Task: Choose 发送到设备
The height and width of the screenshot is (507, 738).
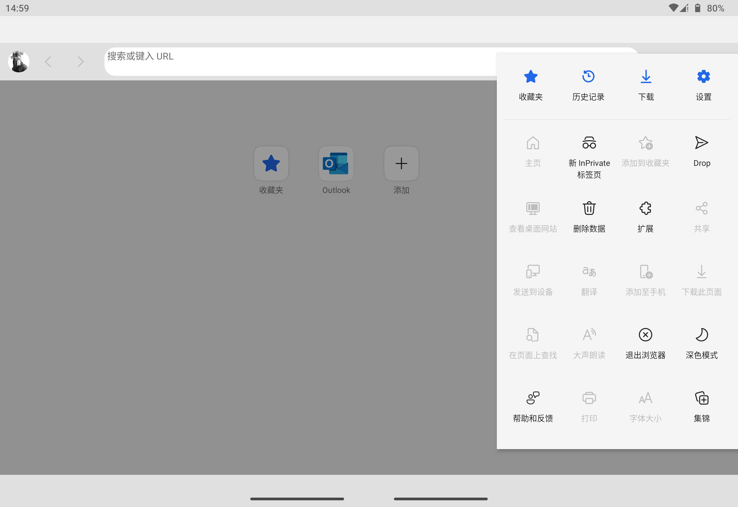Action: (533, 281)
